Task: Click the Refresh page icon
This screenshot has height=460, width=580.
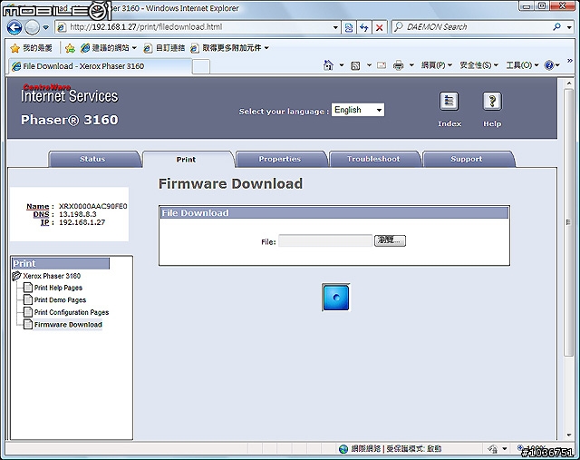Action: (364, 27)
